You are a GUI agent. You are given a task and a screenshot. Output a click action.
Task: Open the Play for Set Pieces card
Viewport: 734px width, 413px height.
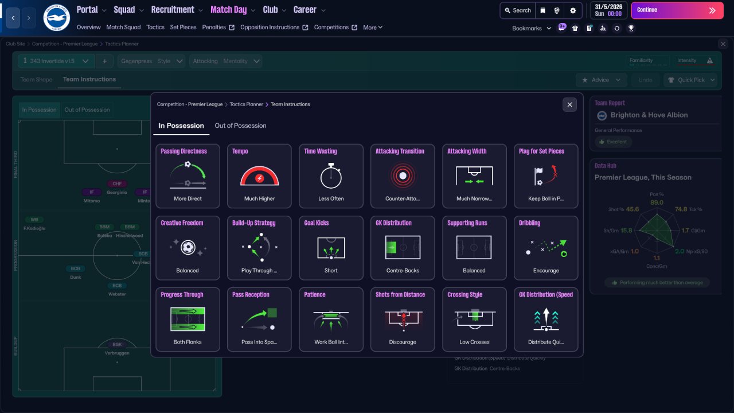(546, 176)
